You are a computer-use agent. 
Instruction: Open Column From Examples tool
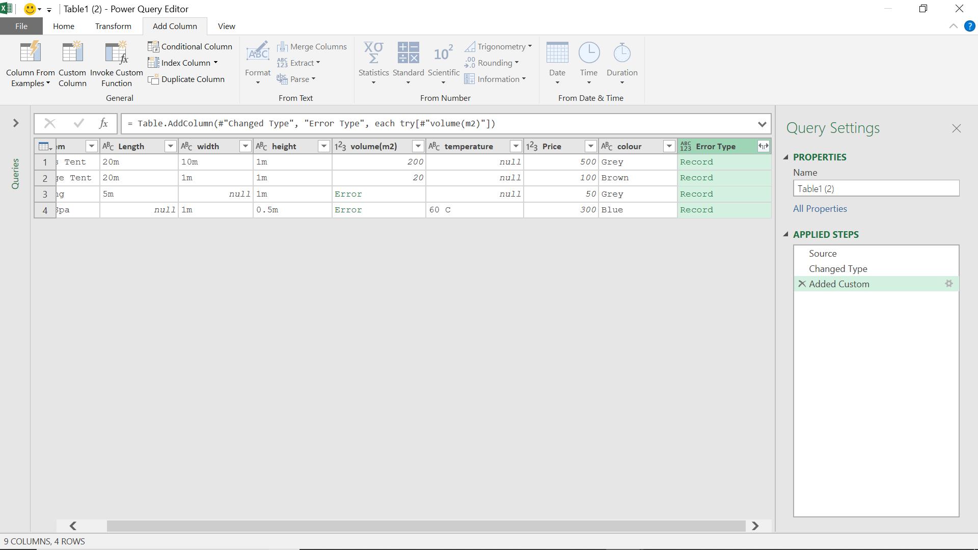point(30,64)
